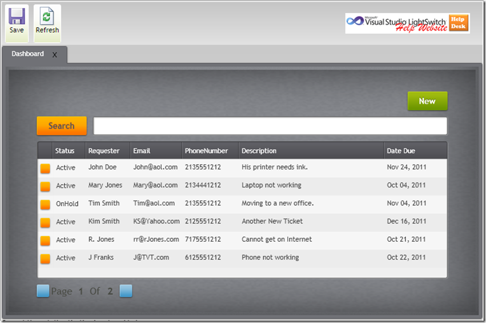Screen dimensions: 486x323
Task: Focus the search text field
Action: tap(270, 126)
